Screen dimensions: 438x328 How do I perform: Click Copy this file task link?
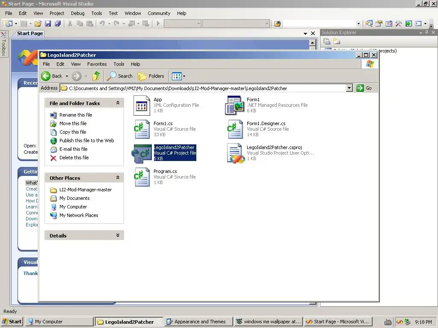point(73,132)
